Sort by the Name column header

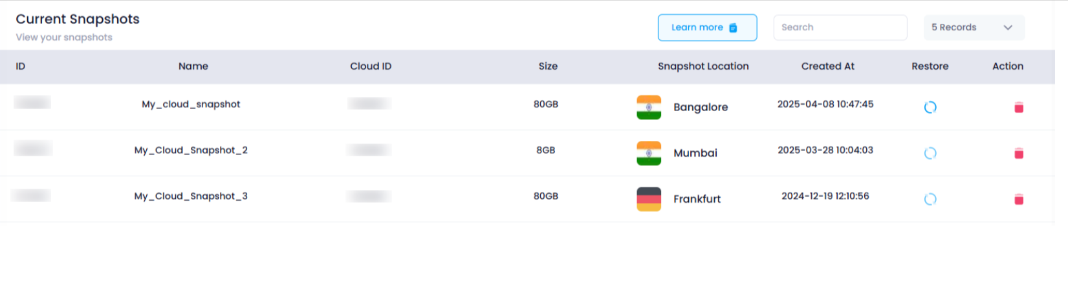click(x=193, y=67)
